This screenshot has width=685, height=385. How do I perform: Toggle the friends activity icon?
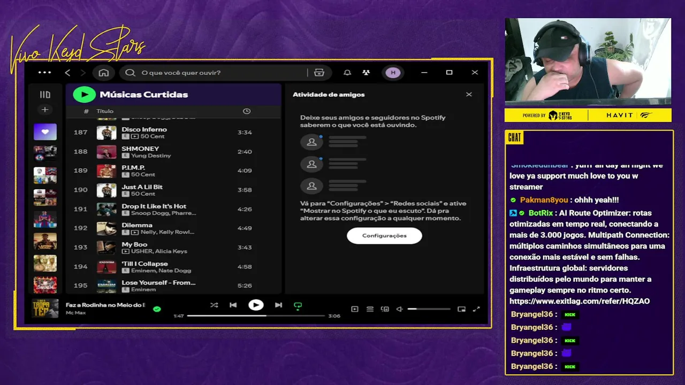366,73
